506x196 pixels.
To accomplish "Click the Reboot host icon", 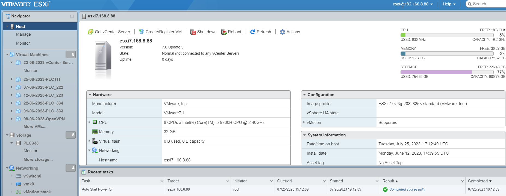I will pos(224,32).
